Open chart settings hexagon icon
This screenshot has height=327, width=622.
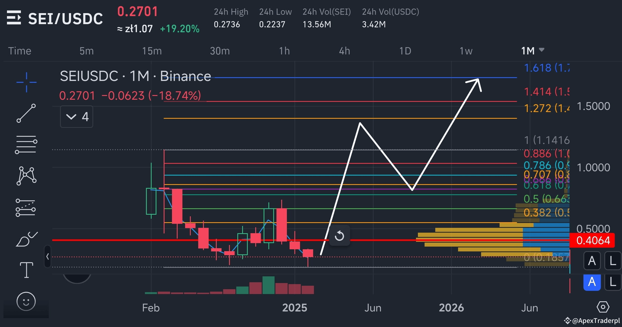[x=603, y=307]
